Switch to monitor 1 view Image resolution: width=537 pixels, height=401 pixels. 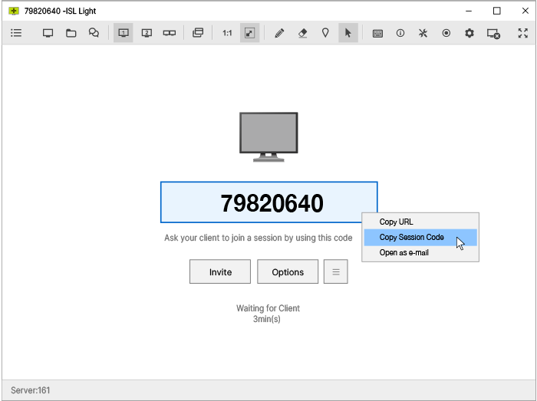[x=123, y=34]
